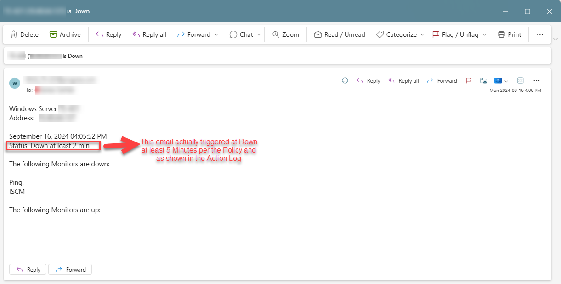Add an emoji reaction to the message
The height and width of the screenshot is (284, 561).
[x=345, y=80]
